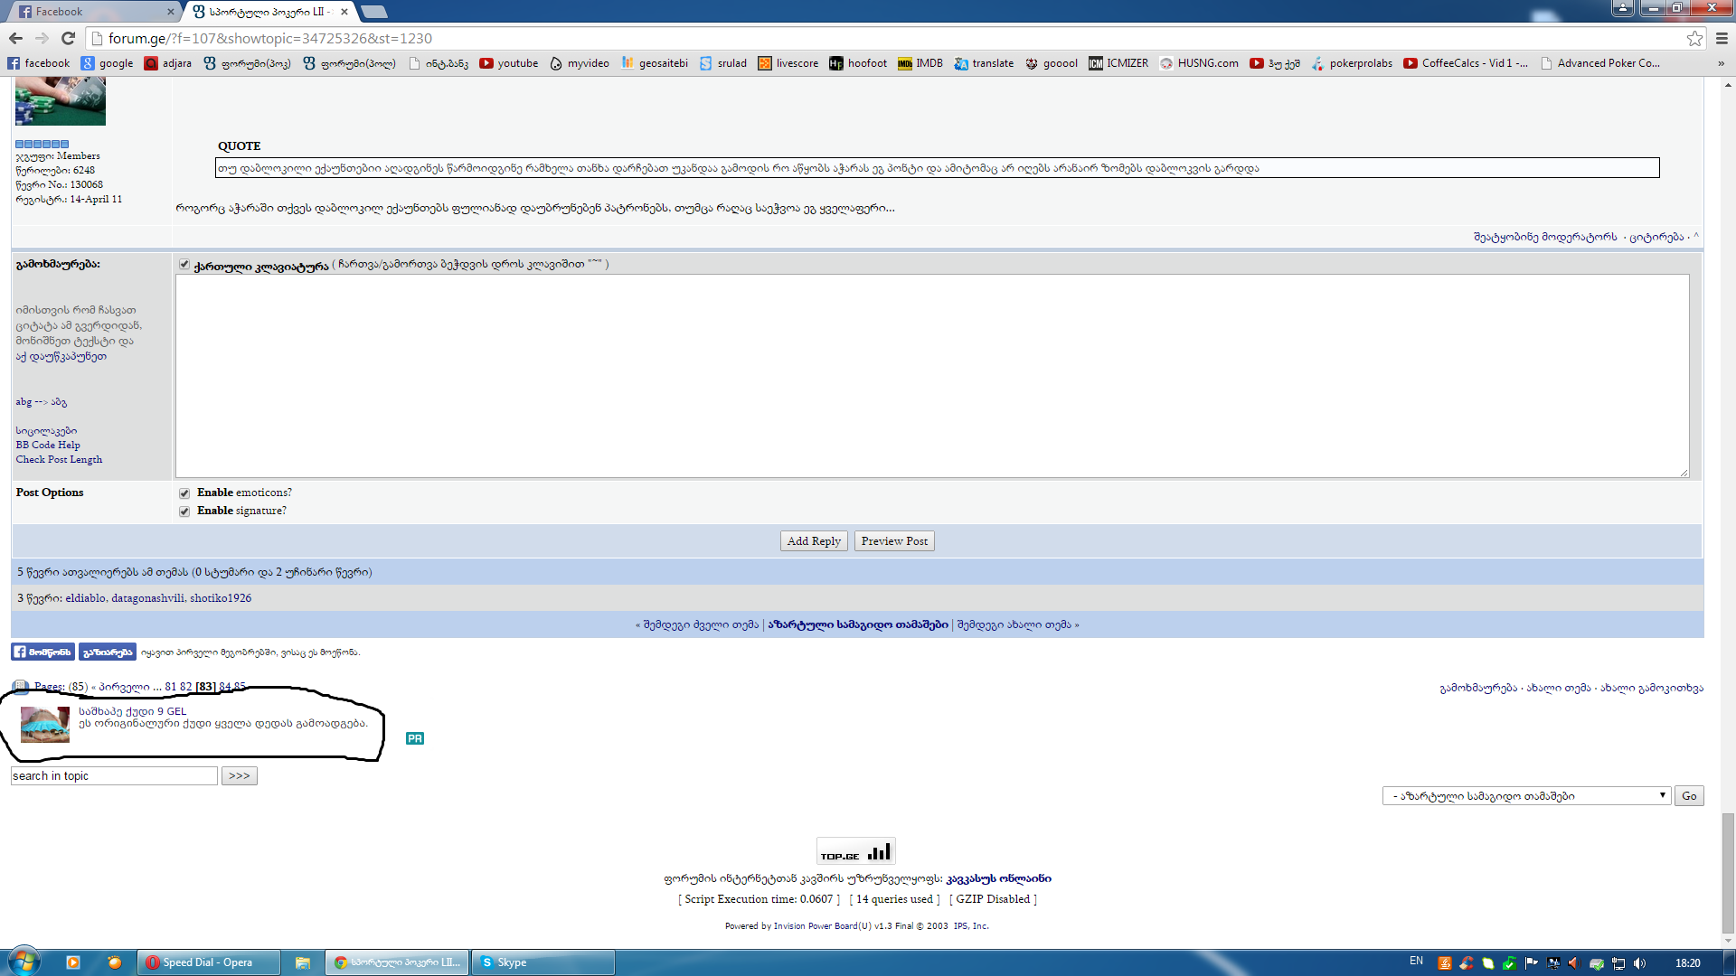Click the green PR badge icon
This screenshot has height=976, width=1736.
coord(415,738)
